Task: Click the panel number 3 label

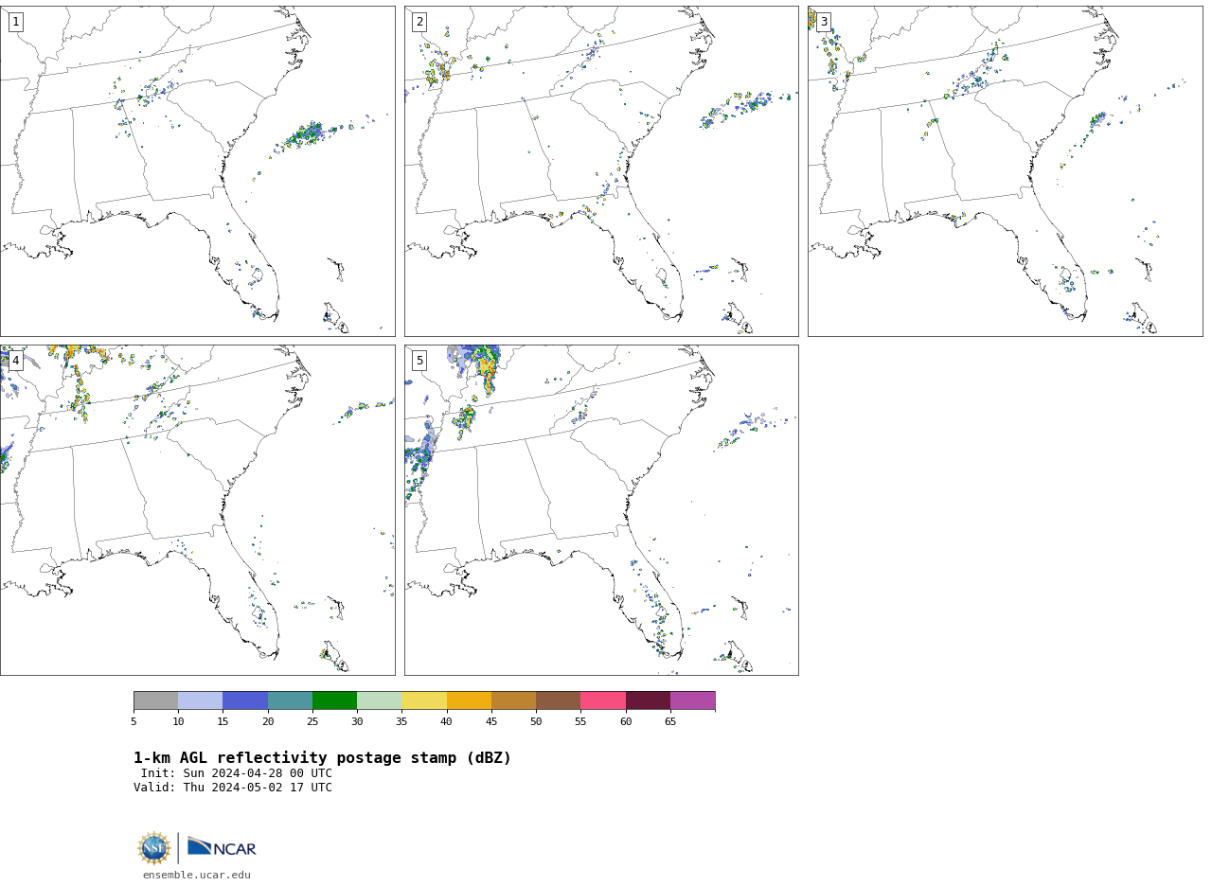Action: [823, 22]
